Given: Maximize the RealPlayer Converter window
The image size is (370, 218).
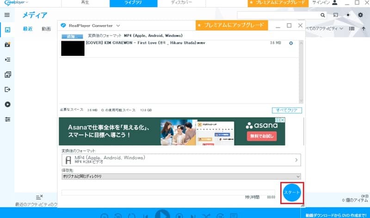Looking at the screenshot, I should [x=289, y=25].
